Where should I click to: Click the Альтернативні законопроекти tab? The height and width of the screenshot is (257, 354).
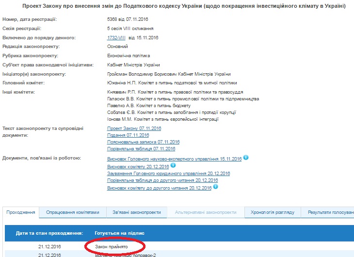coord(206,212)
